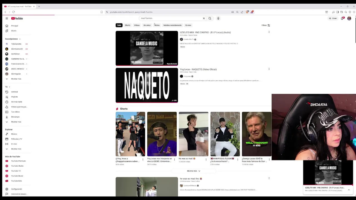Click the magnifier search button
356x200 pixels.
[x=210, y=18]
